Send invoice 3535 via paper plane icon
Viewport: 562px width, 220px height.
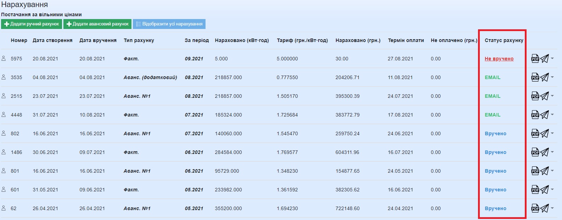point(544,77)
